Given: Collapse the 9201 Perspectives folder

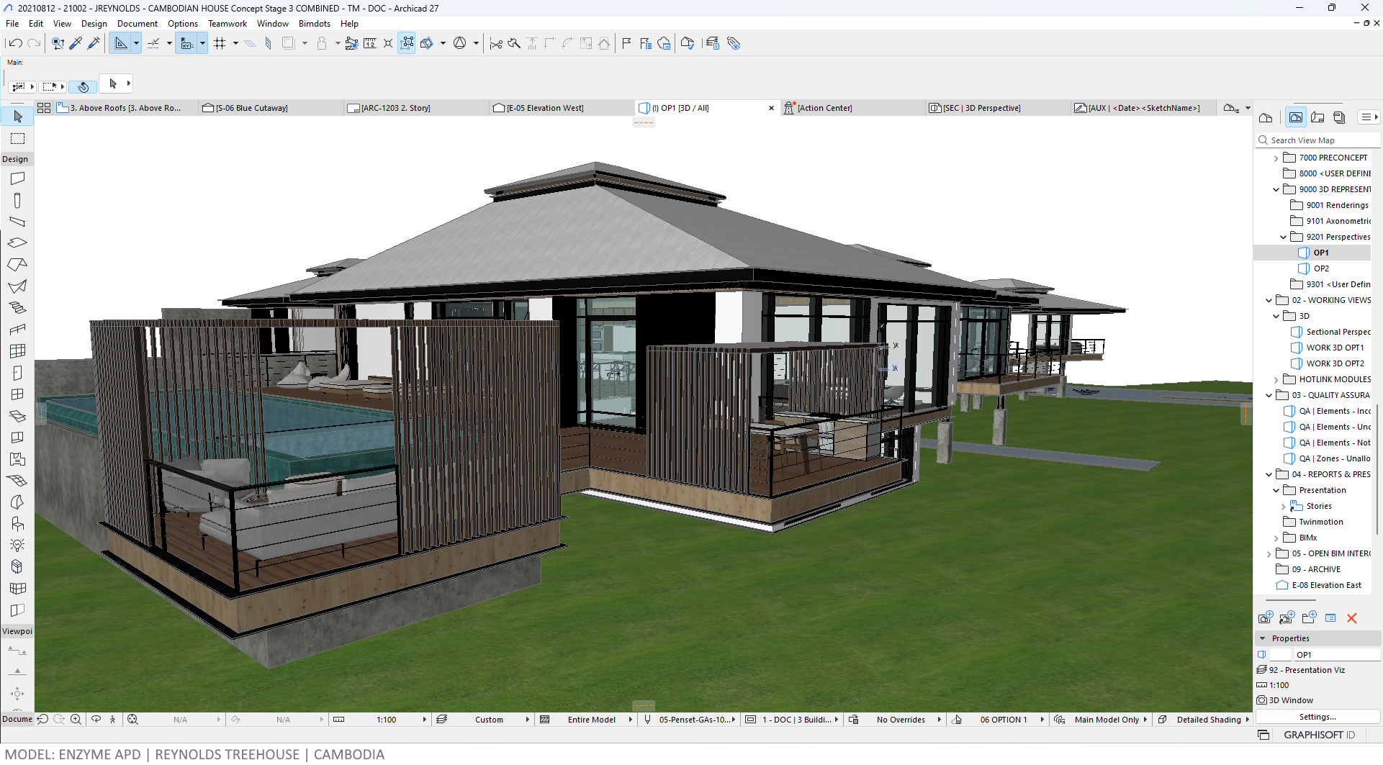Looking at the screenshot, I should coord(1283,237).
